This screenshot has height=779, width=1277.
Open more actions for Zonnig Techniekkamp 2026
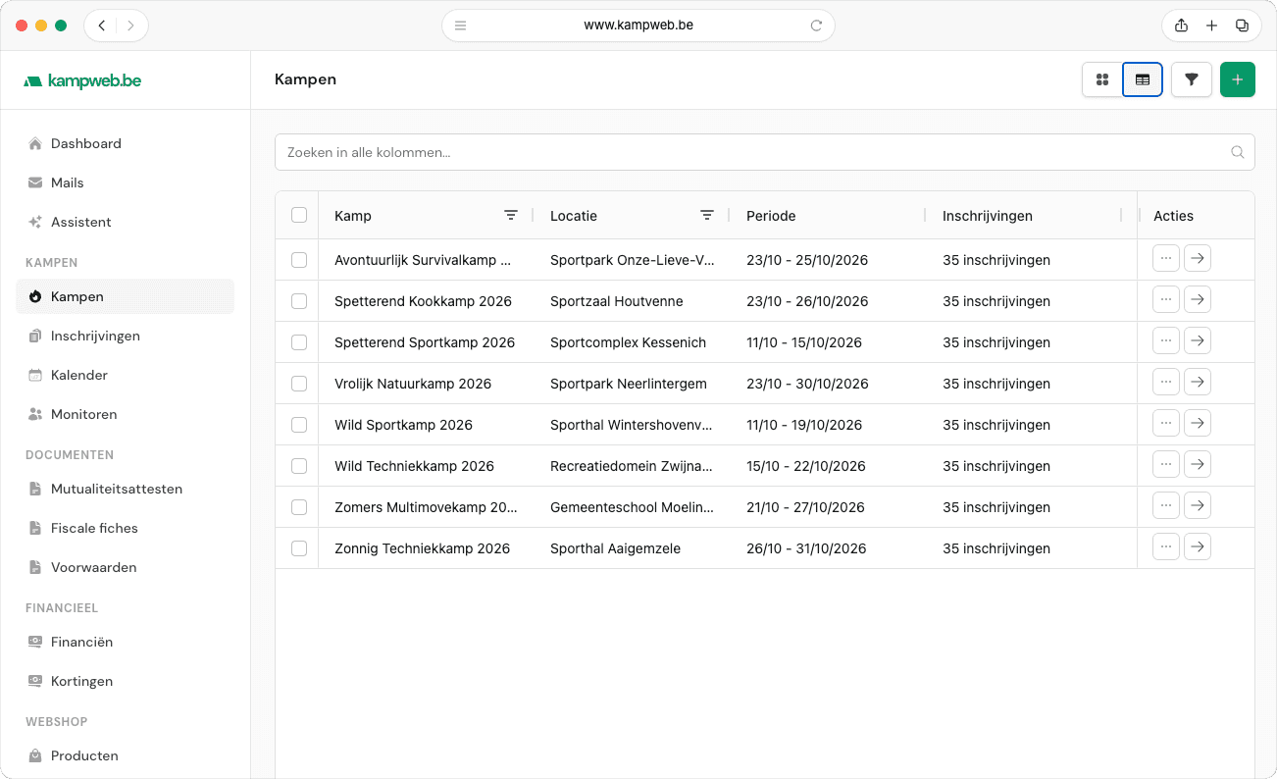pyautogui.click(x=1166, y=547)
